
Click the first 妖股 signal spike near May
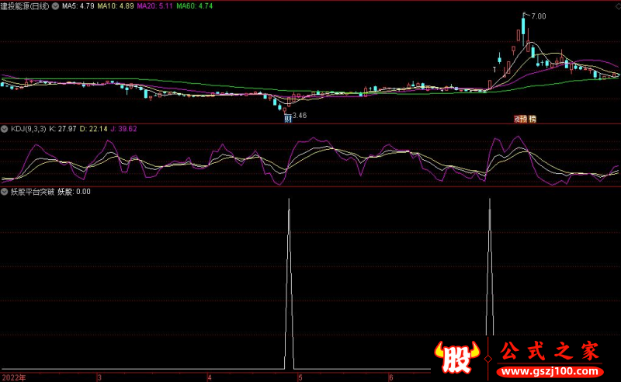(289, 283)
